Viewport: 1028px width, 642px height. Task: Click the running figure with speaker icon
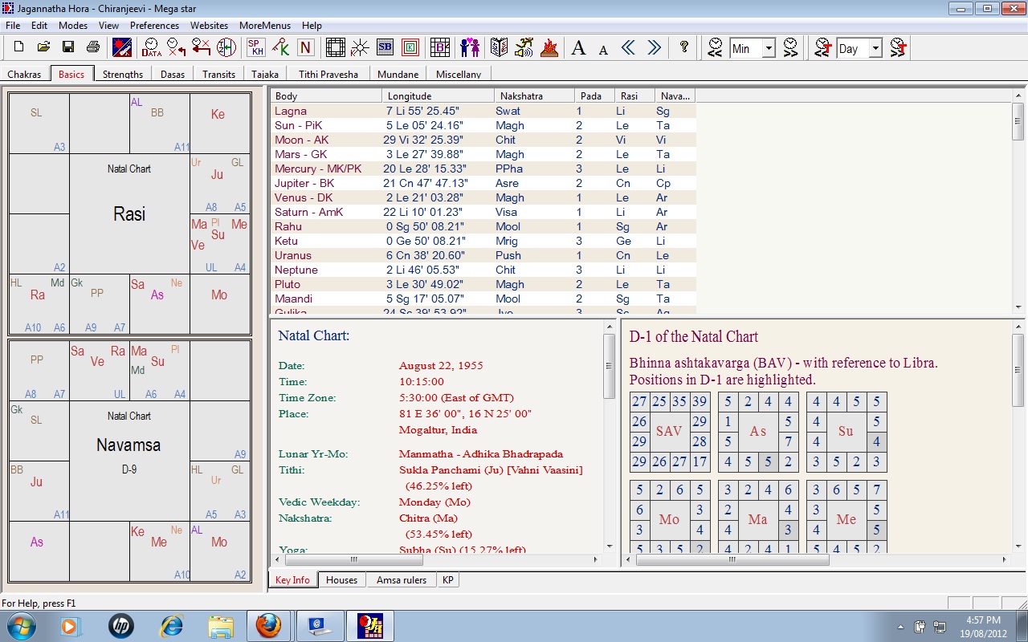[524, 47]
